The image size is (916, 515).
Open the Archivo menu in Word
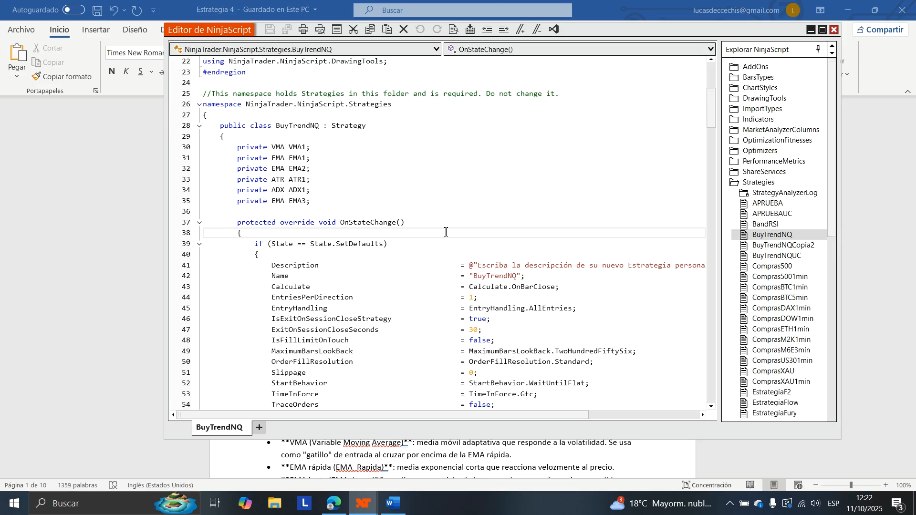(x=21, y=30)
